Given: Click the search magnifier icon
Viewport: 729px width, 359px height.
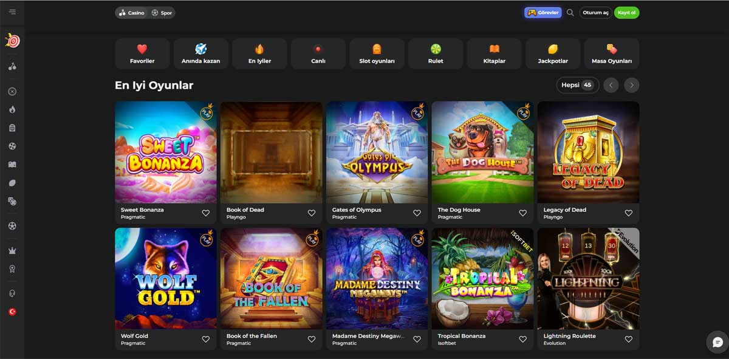Looking at the screenshot, I should 570,13.
